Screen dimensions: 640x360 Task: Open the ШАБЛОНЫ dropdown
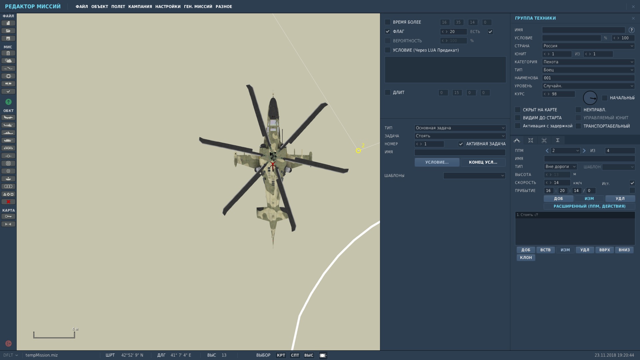point(474,176)
